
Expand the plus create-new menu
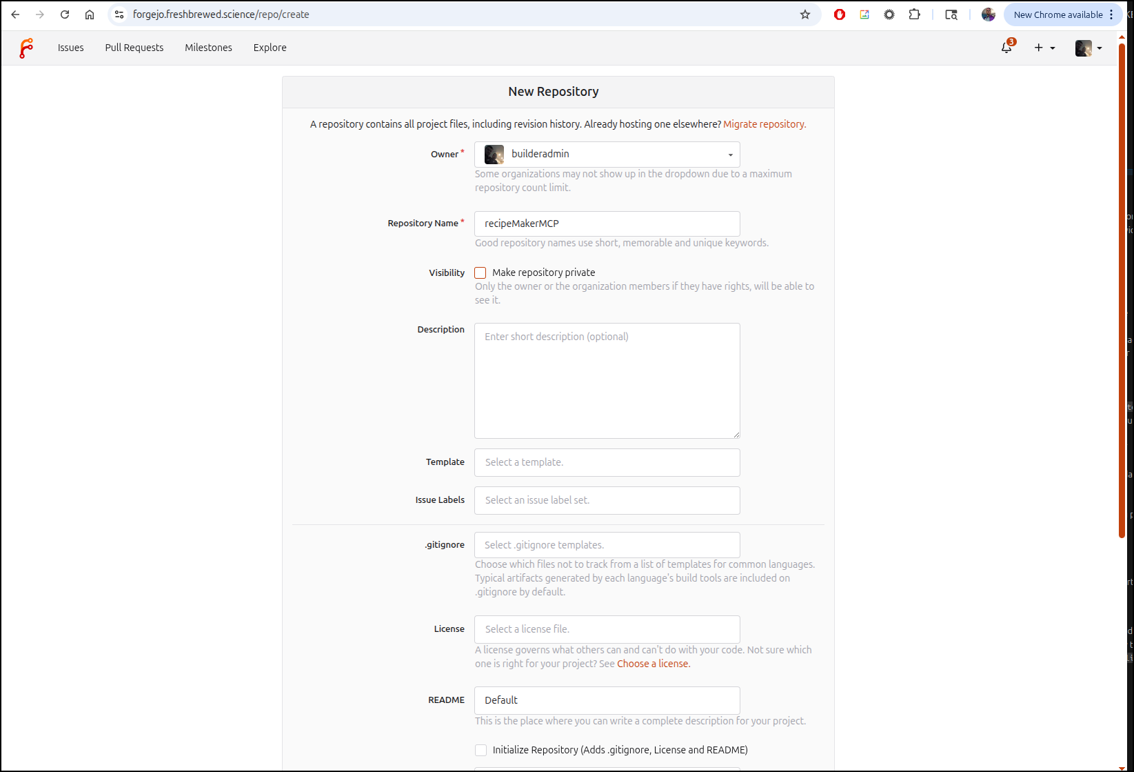(1044, 48)
